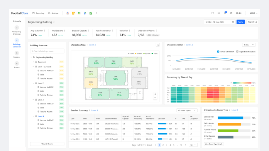The image size is (269, 151).
Task: Go to Rooms step
Action: pos(17,65)
